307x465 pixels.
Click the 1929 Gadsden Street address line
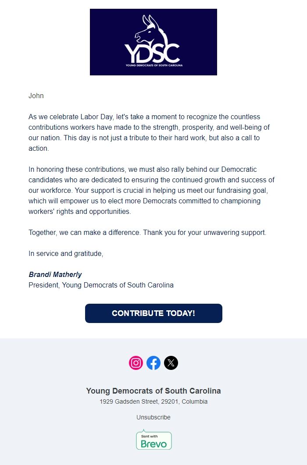(153, 401)
